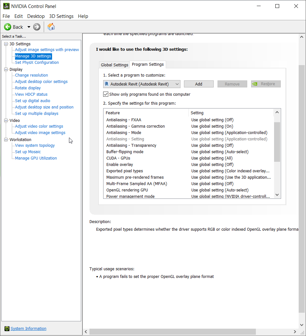The width and height of the screenshot is (306, 336).
Task: Open the System Information link
Action: [28, 328]
